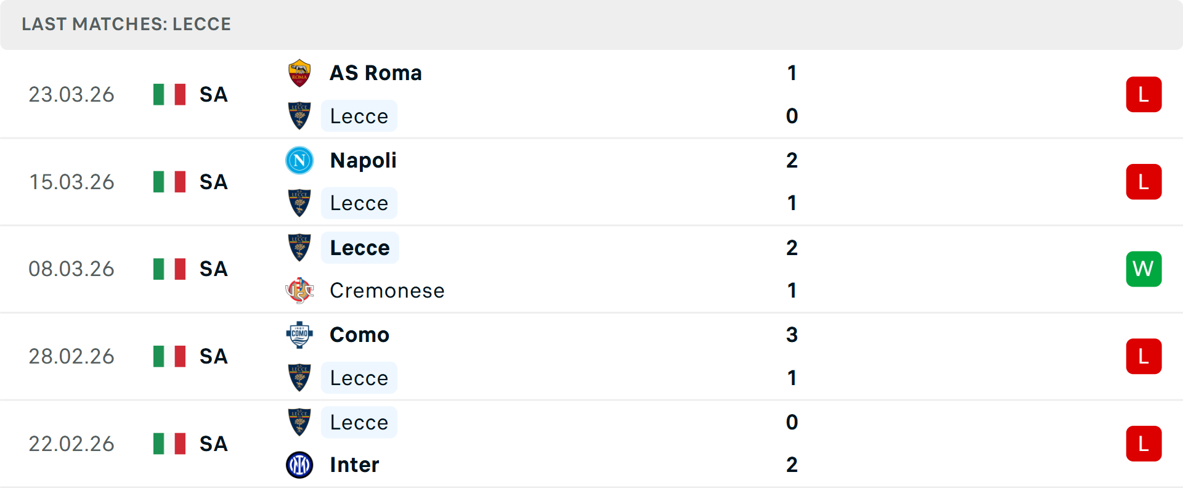This screenshot has width=1183, height=488.
Task: Open the Como team link
Action: pyautogui.click(x=359, y=335)
